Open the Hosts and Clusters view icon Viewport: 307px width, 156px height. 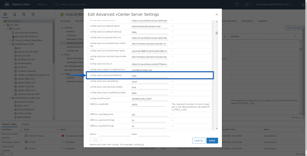pyautogui.click(x=5, y=14)
